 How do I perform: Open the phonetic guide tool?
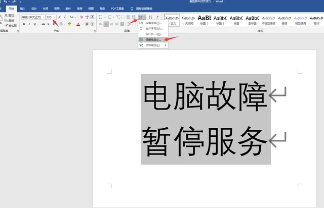(x=87, y=17)
